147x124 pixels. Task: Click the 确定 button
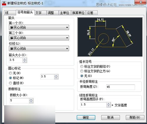tap(86, 118)
